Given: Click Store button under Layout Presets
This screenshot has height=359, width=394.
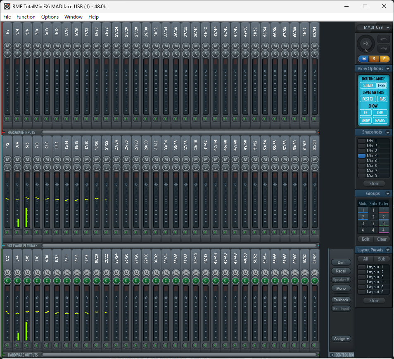Looking at the screenshot, I should point(374,300).
